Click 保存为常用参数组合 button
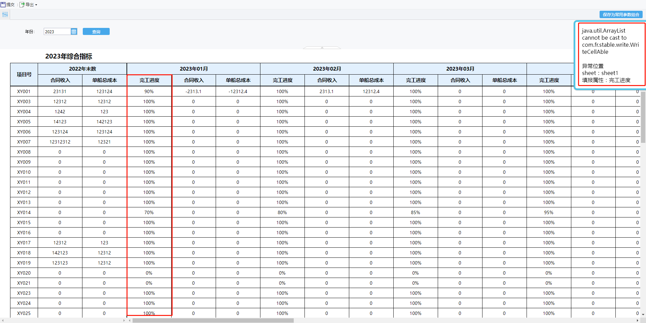This screenshot has width=646, height=323. point(621,14)
